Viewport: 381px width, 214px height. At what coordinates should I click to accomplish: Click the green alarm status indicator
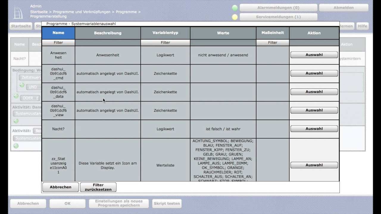(x=235, y=8)
